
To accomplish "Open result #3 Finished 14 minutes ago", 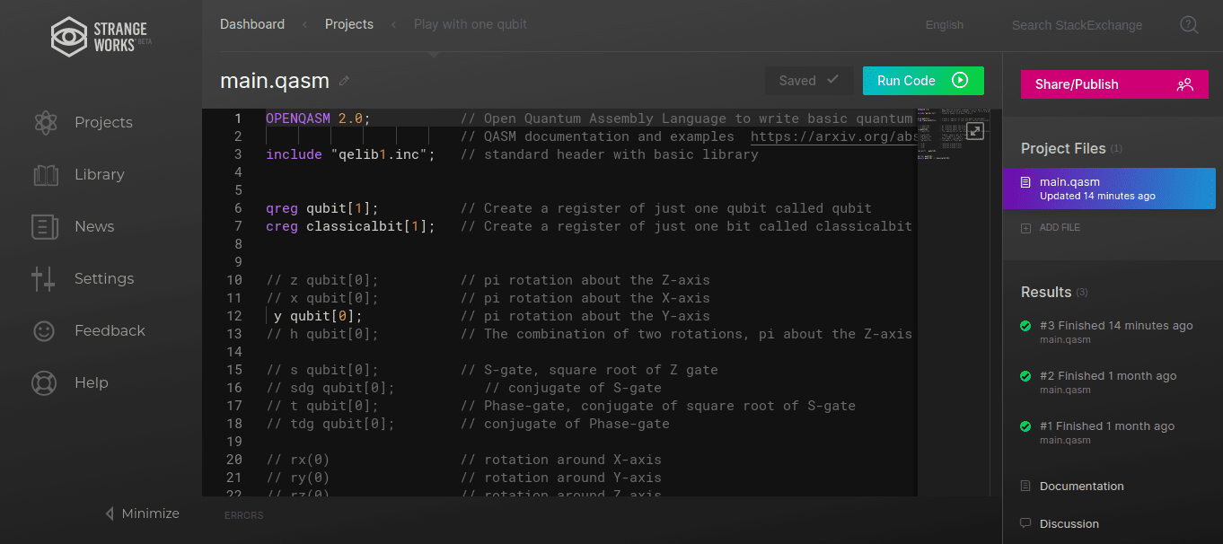I will click(x=1115, y=326).
